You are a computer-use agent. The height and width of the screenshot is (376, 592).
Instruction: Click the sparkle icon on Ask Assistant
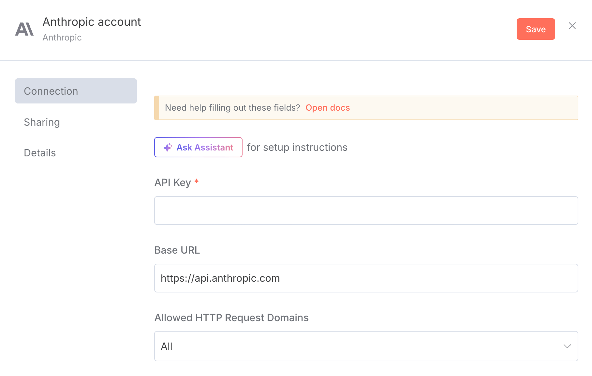pos(168,148)
